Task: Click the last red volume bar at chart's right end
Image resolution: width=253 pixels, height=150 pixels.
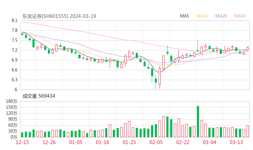Action: point(248,131)
